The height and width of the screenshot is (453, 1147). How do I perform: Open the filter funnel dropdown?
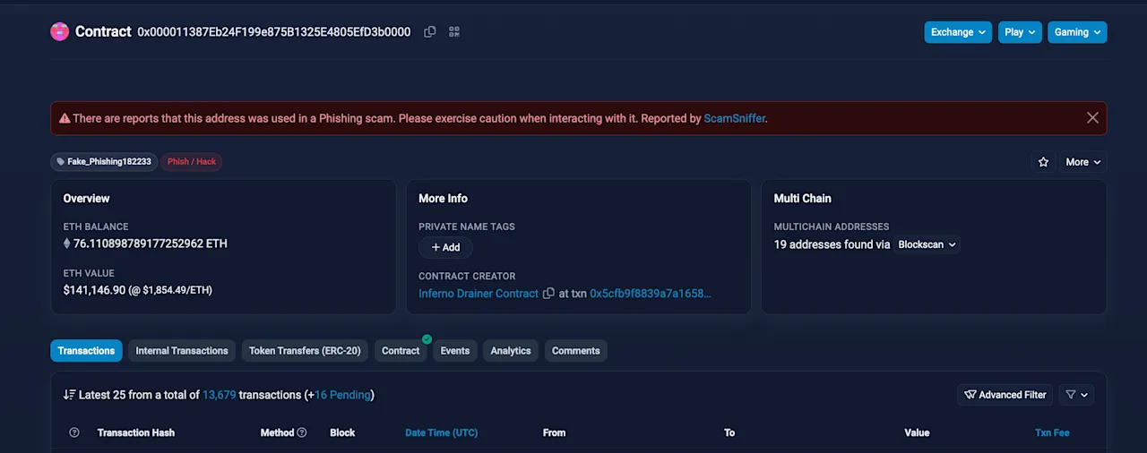[x=1076, y=395]
